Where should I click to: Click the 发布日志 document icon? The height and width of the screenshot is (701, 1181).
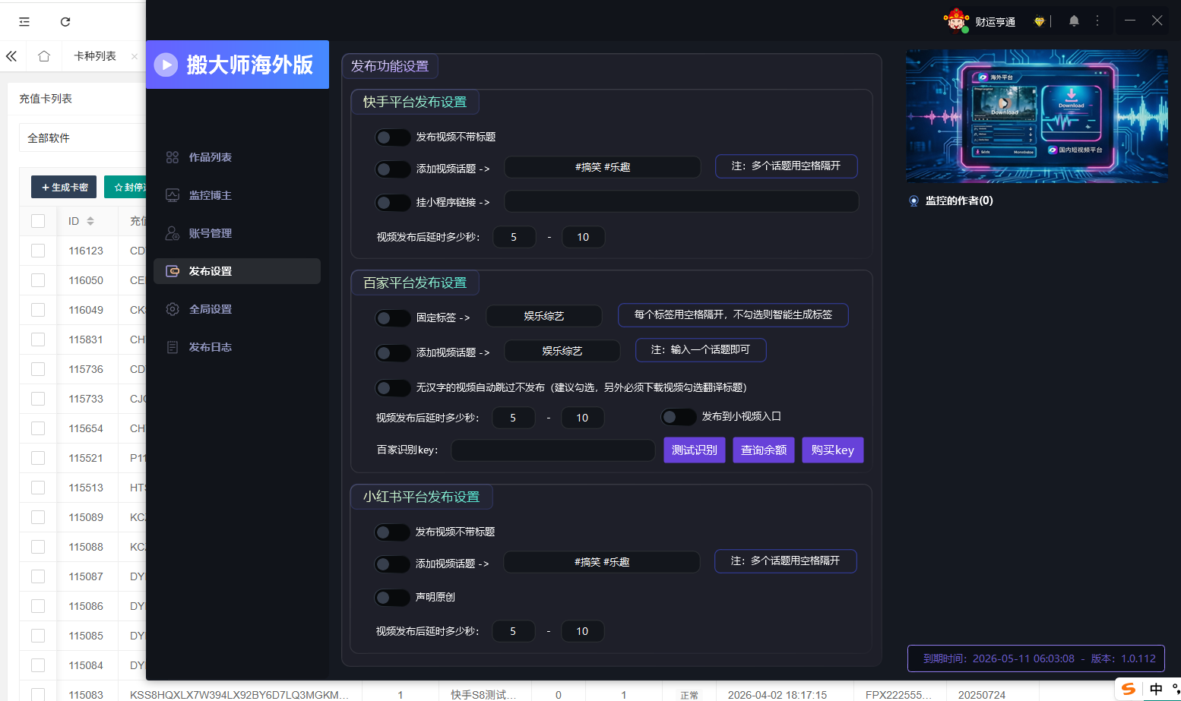(x=173, y=347)
